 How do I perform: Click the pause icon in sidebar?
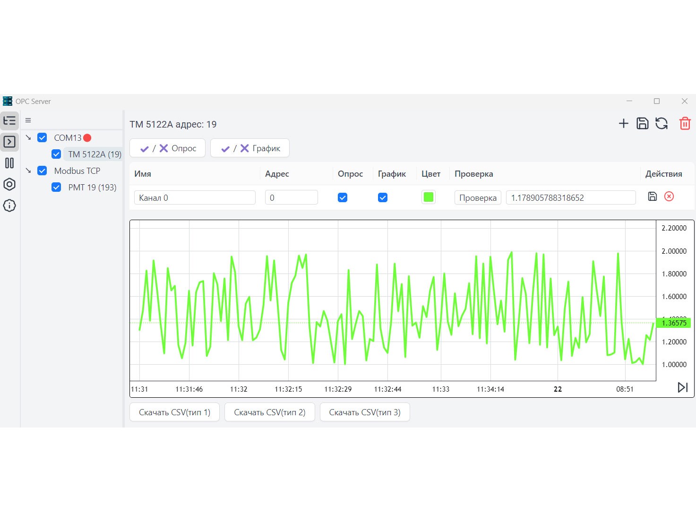coord(9,163)
